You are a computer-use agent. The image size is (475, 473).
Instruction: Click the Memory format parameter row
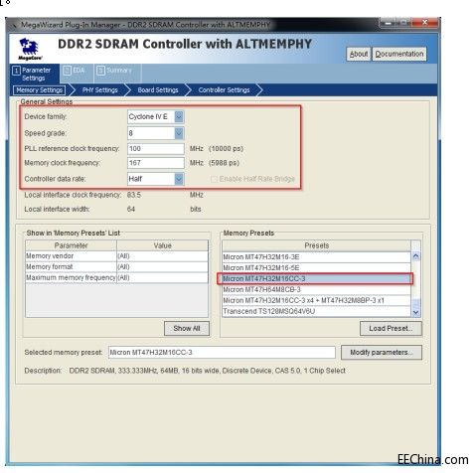click(x=71, y=266)
